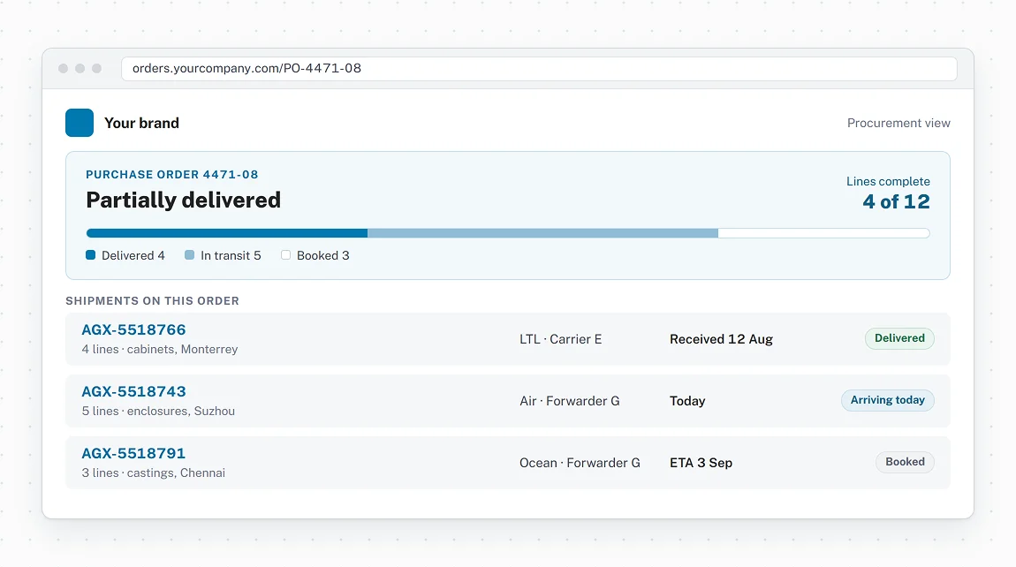The height and width of the screenshot is (567, 1016).
Task: Click 5 lines · enclosures, Suzhou text
Action: [x=158, y=412]
